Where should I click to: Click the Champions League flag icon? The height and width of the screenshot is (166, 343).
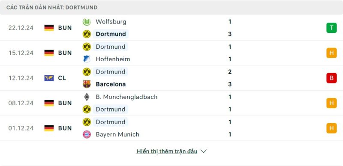click(49, 78)
